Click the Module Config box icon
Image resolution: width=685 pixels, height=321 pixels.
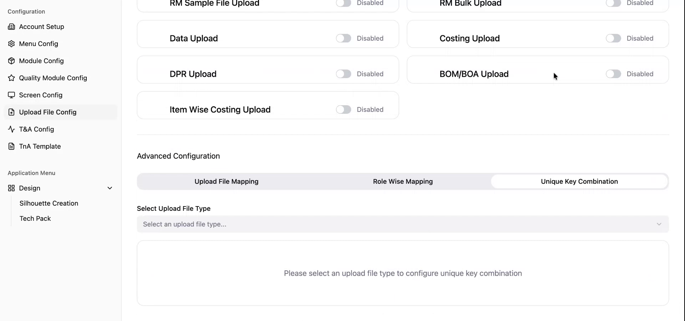pos(11,61)
